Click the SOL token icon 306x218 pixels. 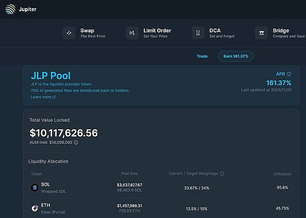click(x=35, y=187)
